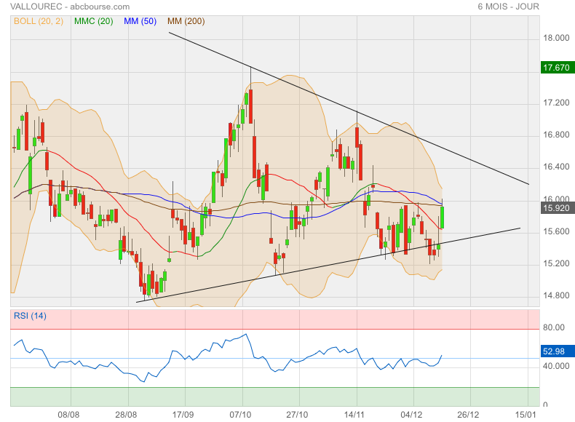Click the 14.800 price axis label
This screenshot has height=422, width=575.
[556, 295]
